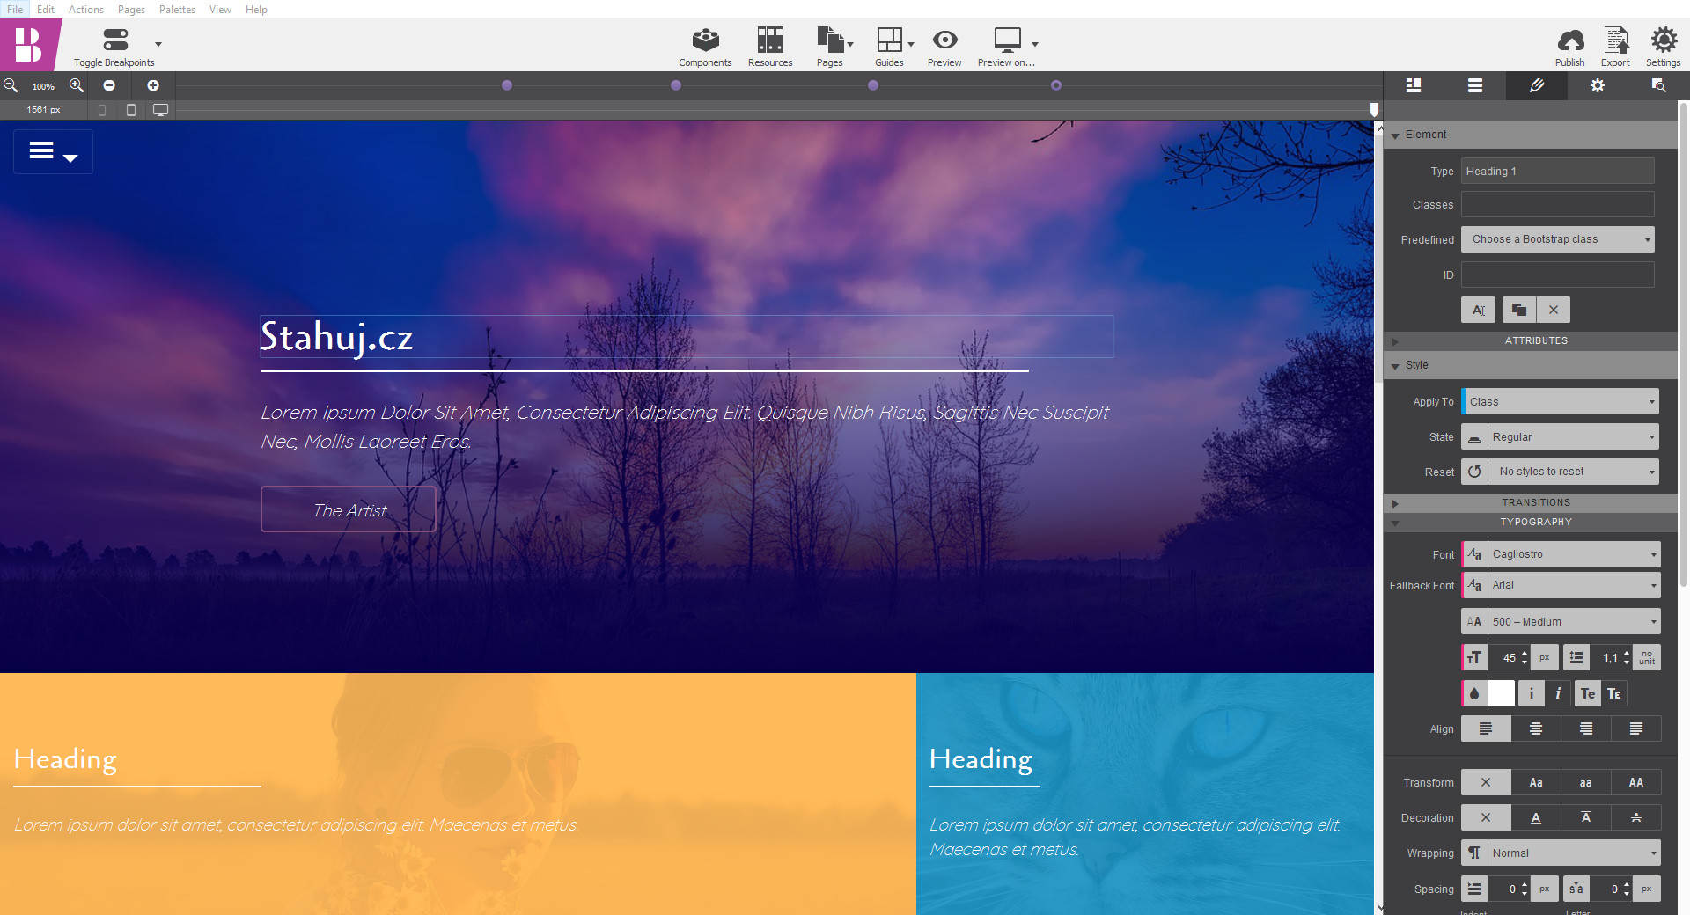Viewport: 1690px width, 915px height.
Task: Click the Bootstrap Studio logo
Action: (x=29, y=44)
